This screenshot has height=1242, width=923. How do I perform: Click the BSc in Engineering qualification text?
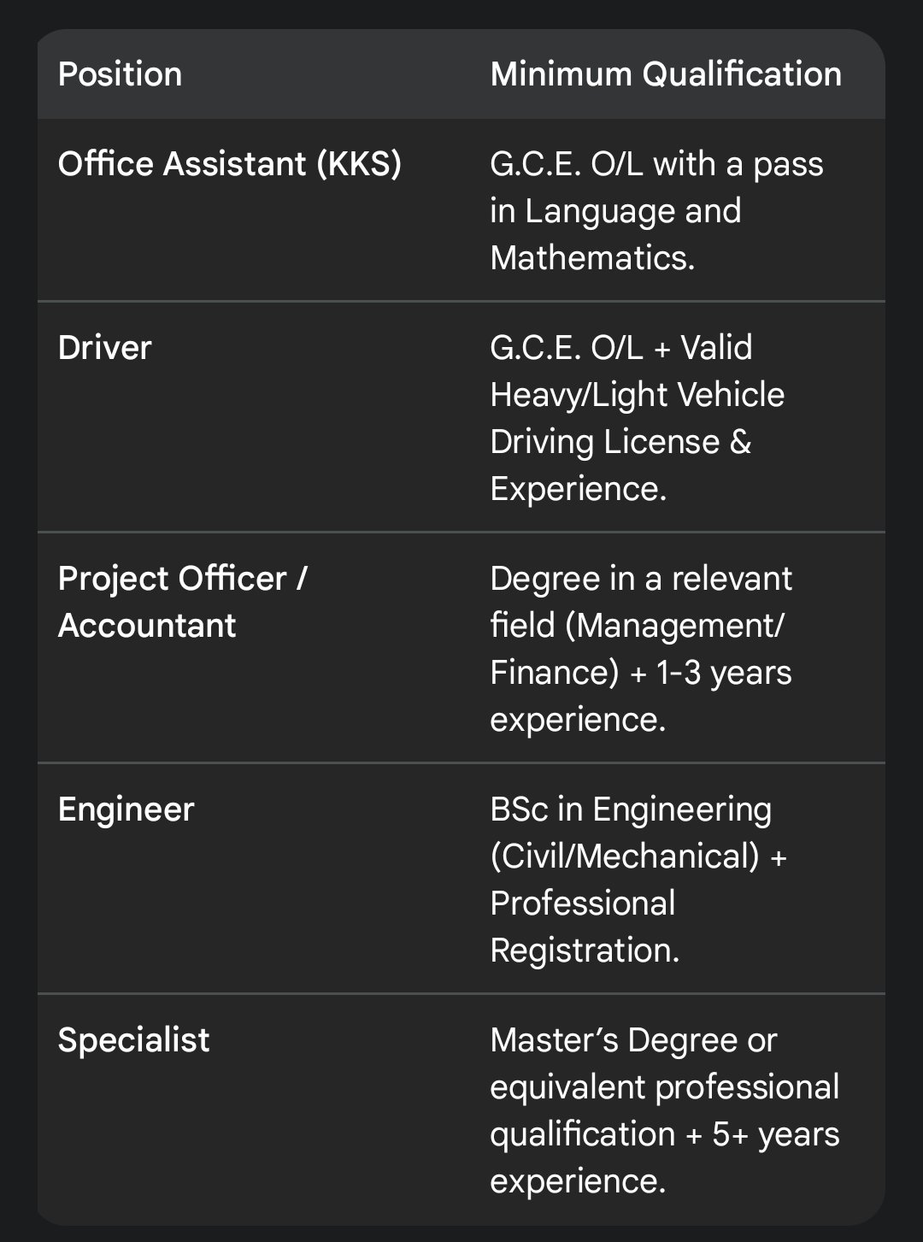(x=631, y=809)
